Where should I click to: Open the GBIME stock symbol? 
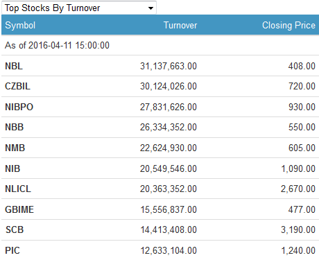(19, 209)
